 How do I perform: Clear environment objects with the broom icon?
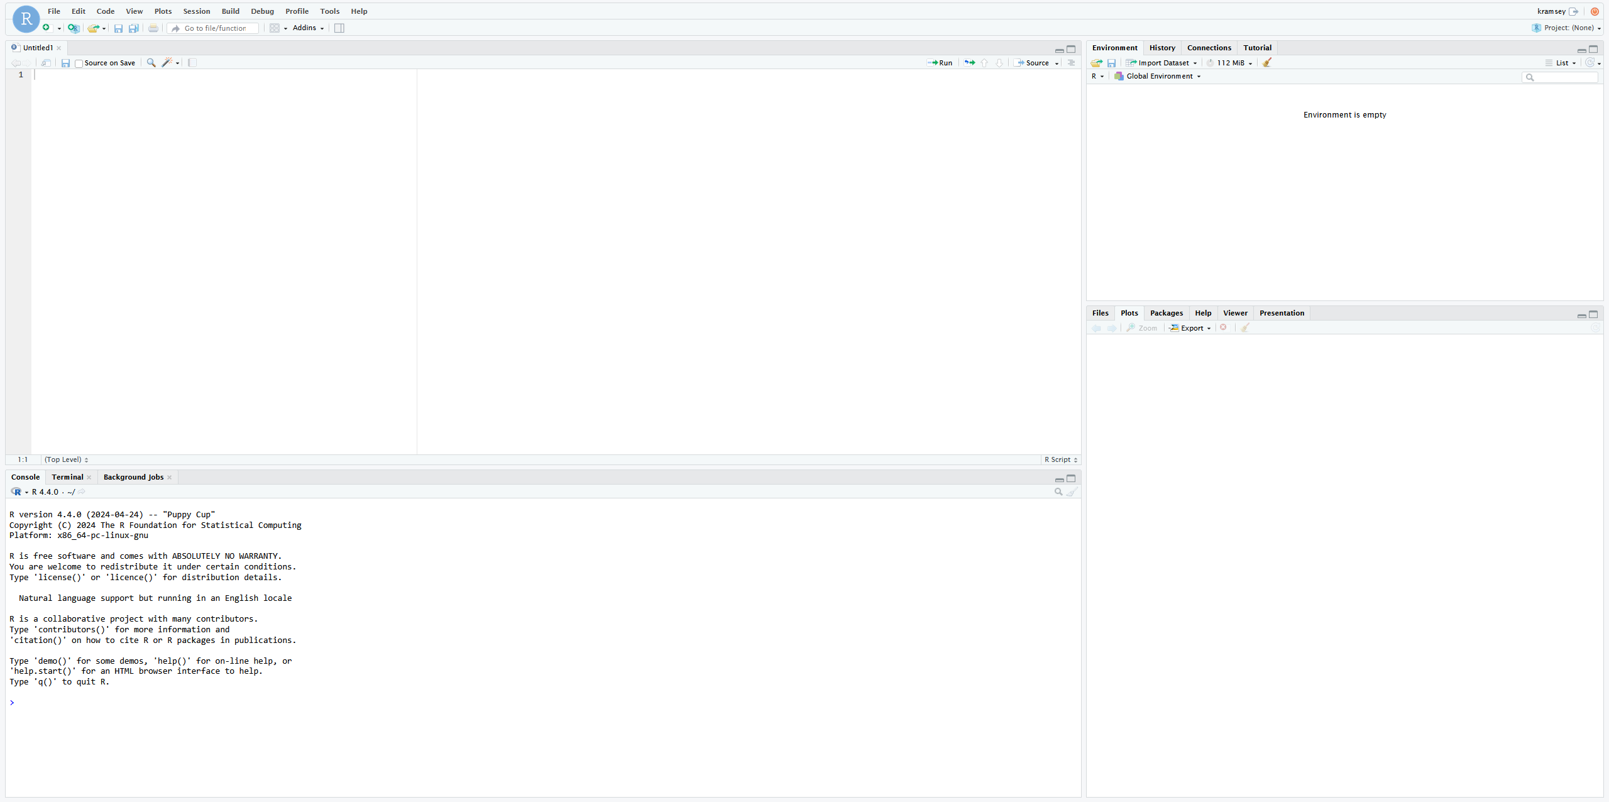[x=1267, y=62]
